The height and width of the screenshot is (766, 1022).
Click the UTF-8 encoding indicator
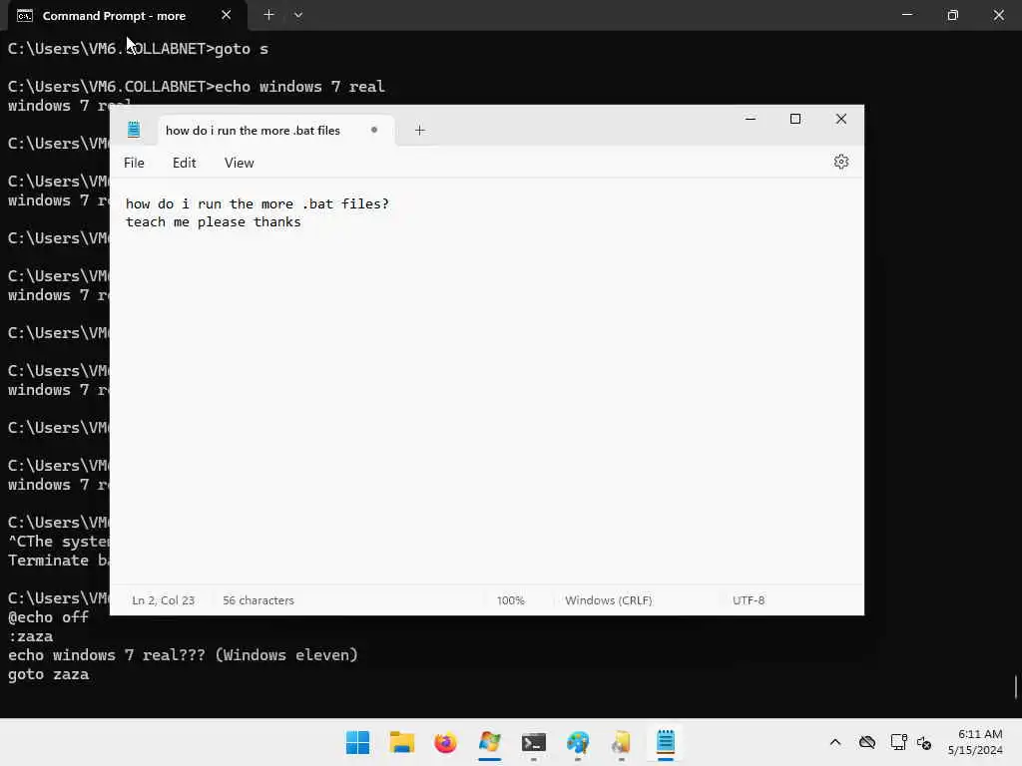749,599
